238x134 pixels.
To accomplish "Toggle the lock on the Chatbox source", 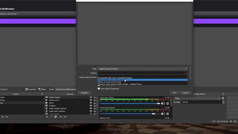I will coord(94,105).
